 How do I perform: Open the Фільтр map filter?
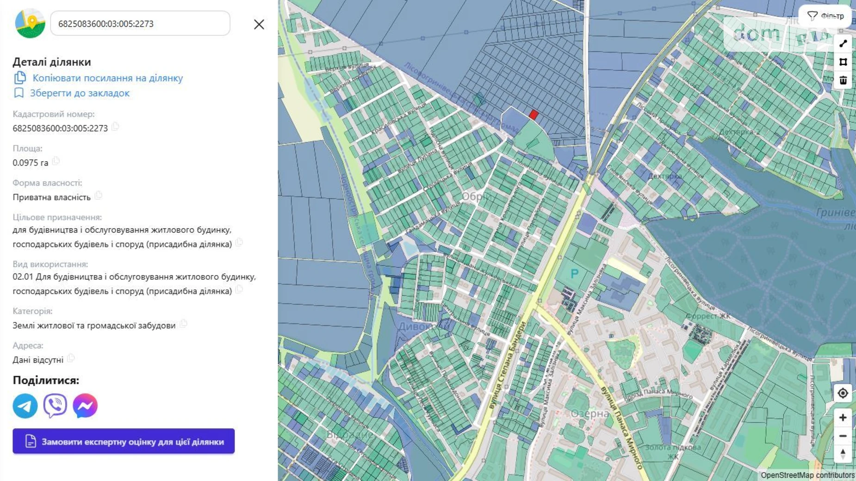coord(826,16)
